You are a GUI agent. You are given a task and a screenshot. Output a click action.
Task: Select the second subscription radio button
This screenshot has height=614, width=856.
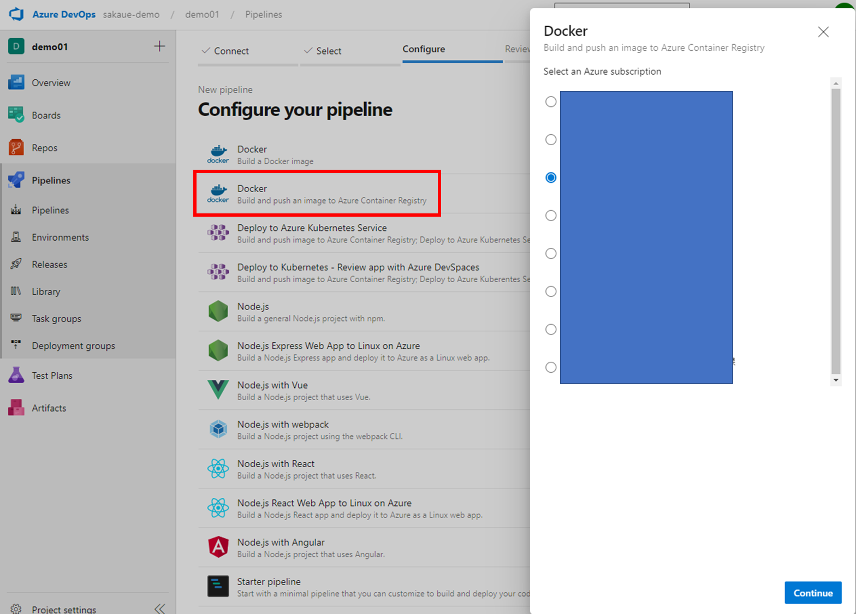pyautogui.click(x=551, y=140)
